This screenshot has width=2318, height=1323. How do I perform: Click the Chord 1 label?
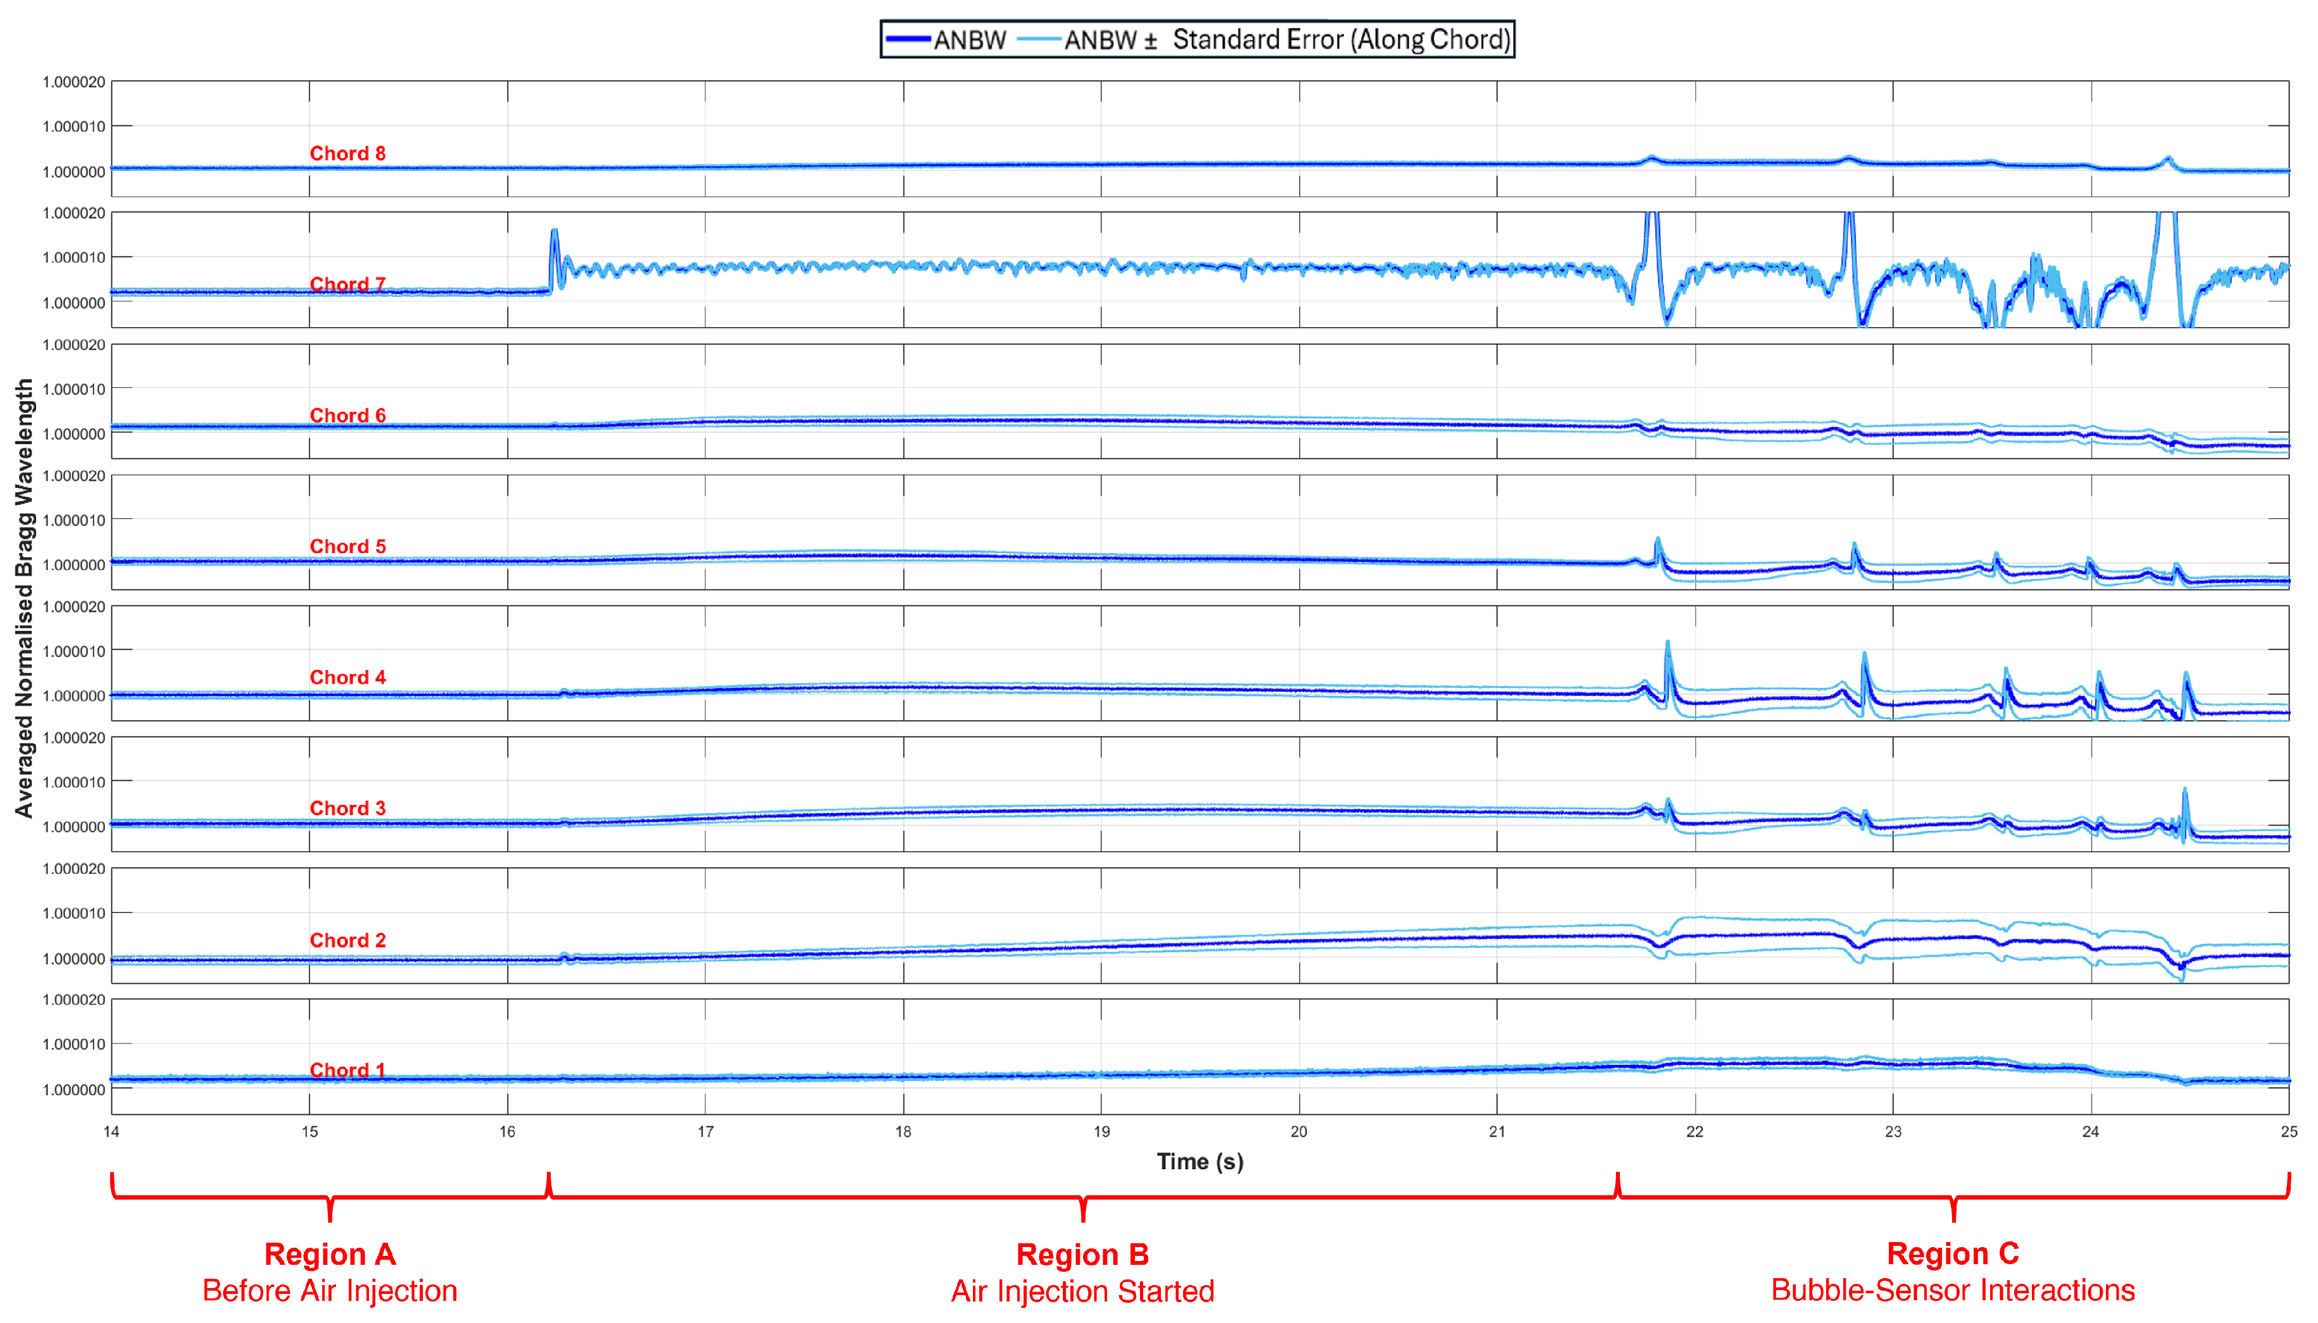[348, 1069]
